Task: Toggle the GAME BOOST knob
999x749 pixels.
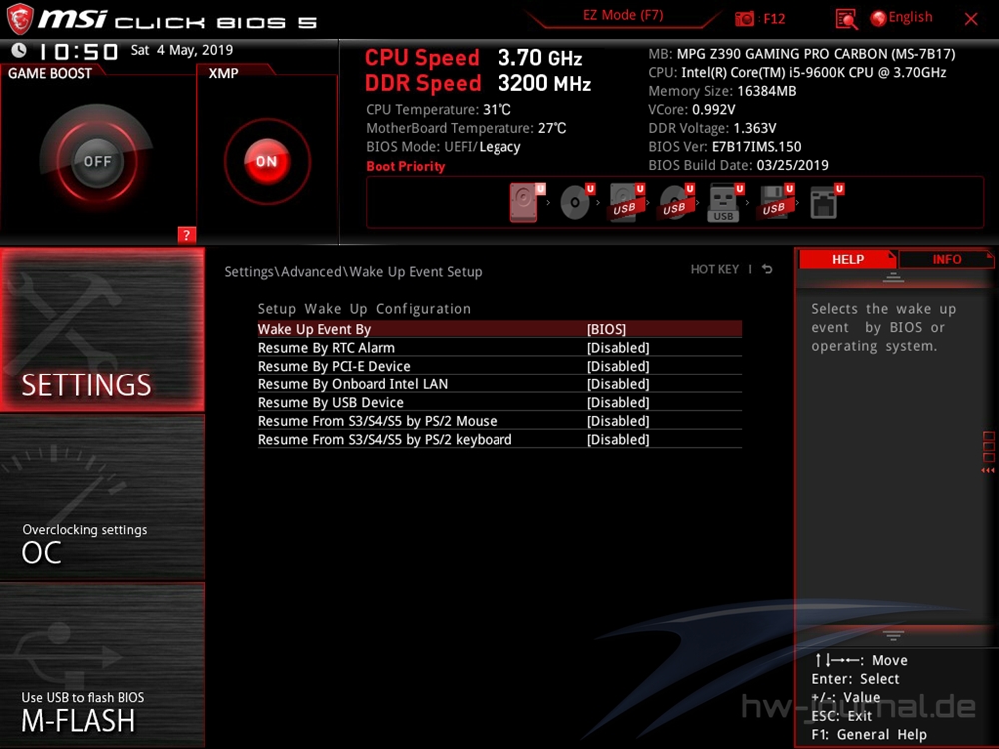Action: [x=97, y=161]
